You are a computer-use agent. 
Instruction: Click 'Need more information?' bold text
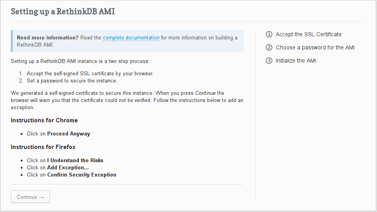coord(48,38)
